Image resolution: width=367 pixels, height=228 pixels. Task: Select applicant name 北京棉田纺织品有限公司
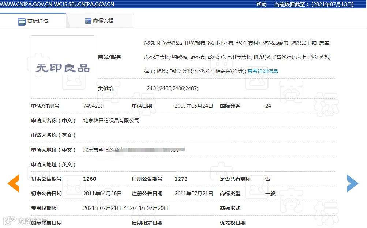tap(111, 121)
